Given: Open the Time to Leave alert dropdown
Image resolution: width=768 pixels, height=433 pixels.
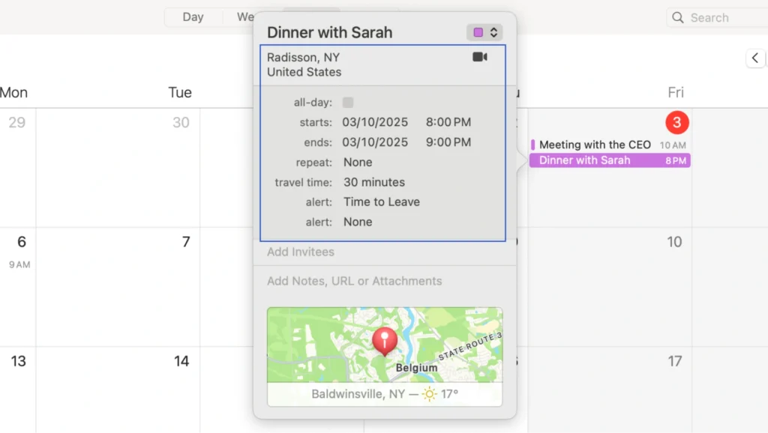Looking at the screenshot, I should pos(382,202).
